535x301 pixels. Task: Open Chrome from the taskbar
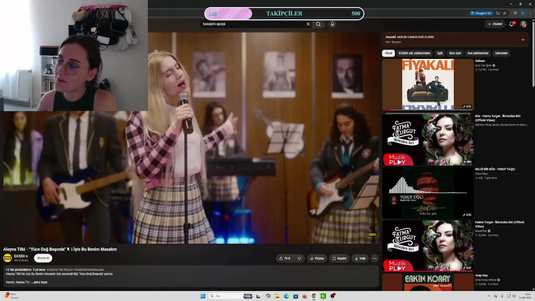pyautogui.click(x=314, y=296)
